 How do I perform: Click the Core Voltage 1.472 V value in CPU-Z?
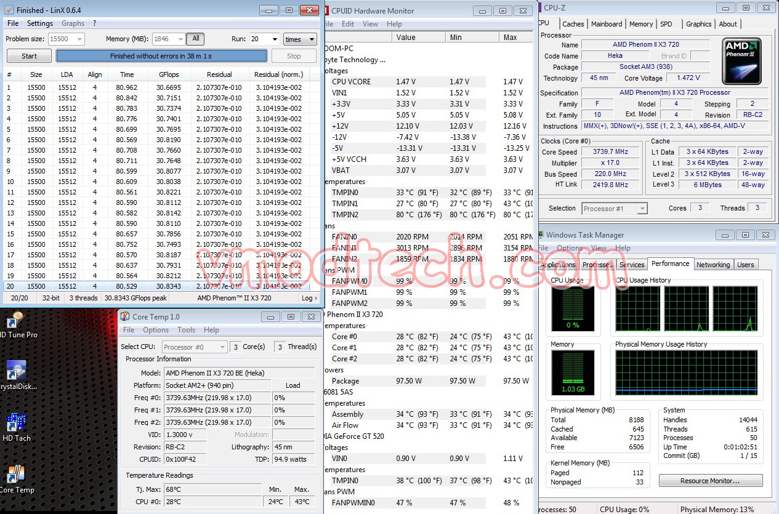click(688, 78)
